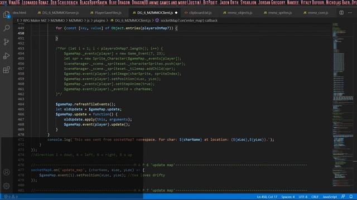Click the for const key, value line
Viewport: 357px width, 200px height.
(x=117, y=28)
